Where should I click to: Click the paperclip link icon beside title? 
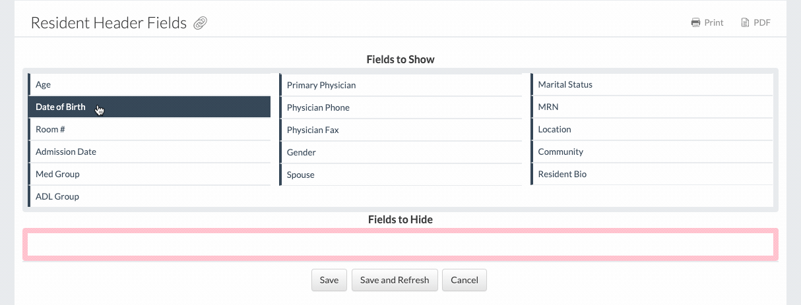(201, 24)
